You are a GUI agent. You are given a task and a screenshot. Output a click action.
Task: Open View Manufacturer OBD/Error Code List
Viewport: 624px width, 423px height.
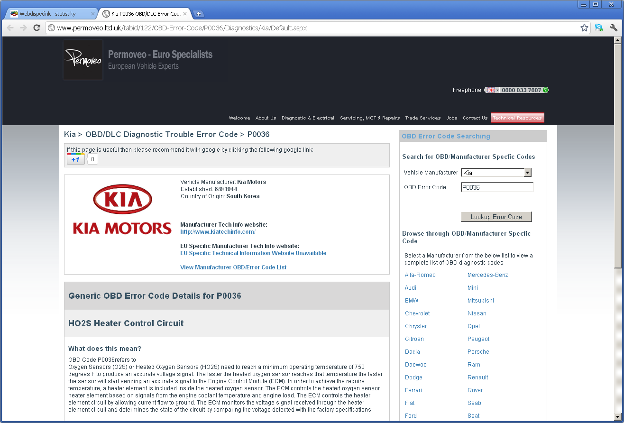[233, 267]
